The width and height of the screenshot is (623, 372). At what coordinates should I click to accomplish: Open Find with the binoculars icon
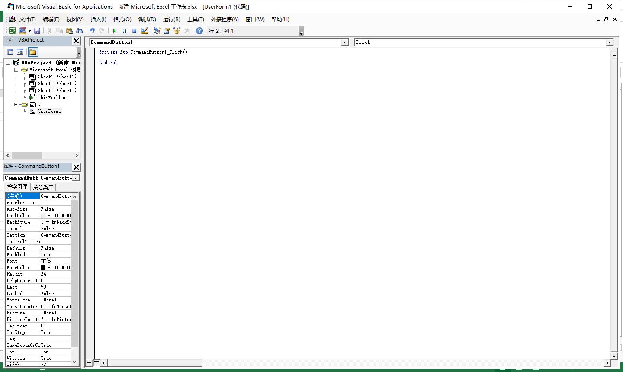coord(79,31)
